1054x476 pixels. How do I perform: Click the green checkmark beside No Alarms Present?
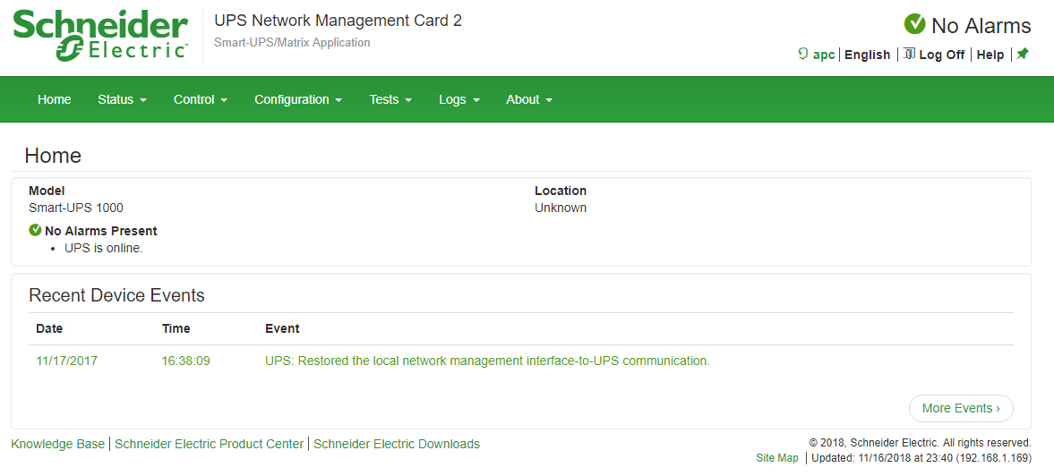coord(36,230)
